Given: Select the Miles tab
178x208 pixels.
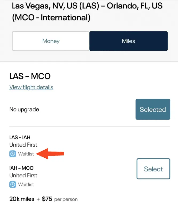Looking at the screenshot, I should pos(128,41).
